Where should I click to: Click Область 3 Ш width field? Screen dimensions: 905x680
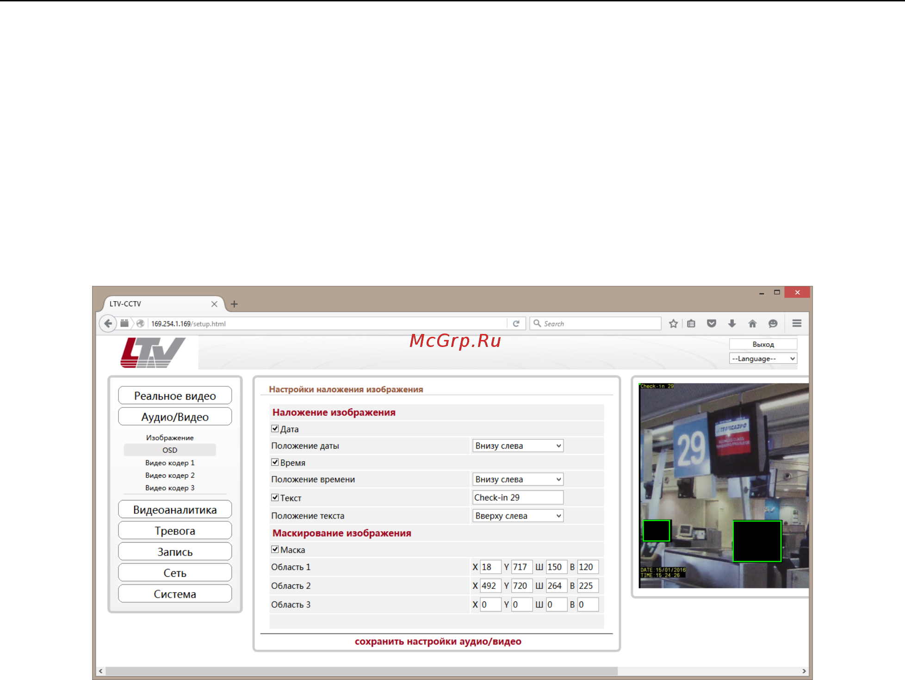point(557,604)
